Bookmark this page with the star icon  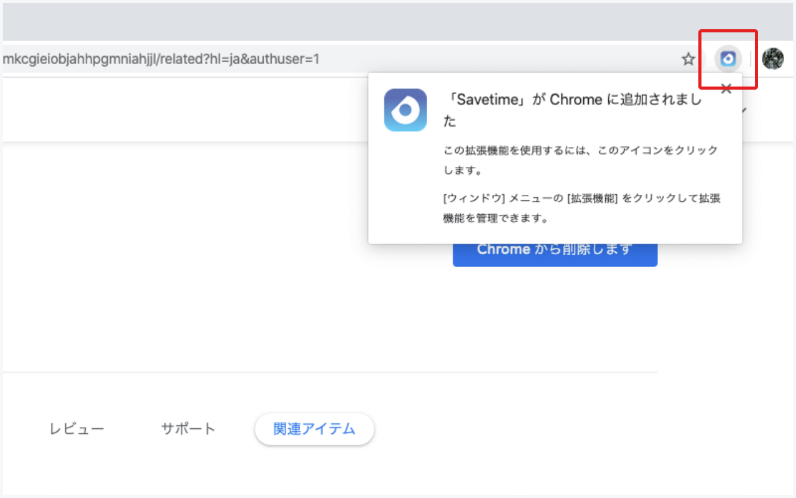(x=688, y=59)
